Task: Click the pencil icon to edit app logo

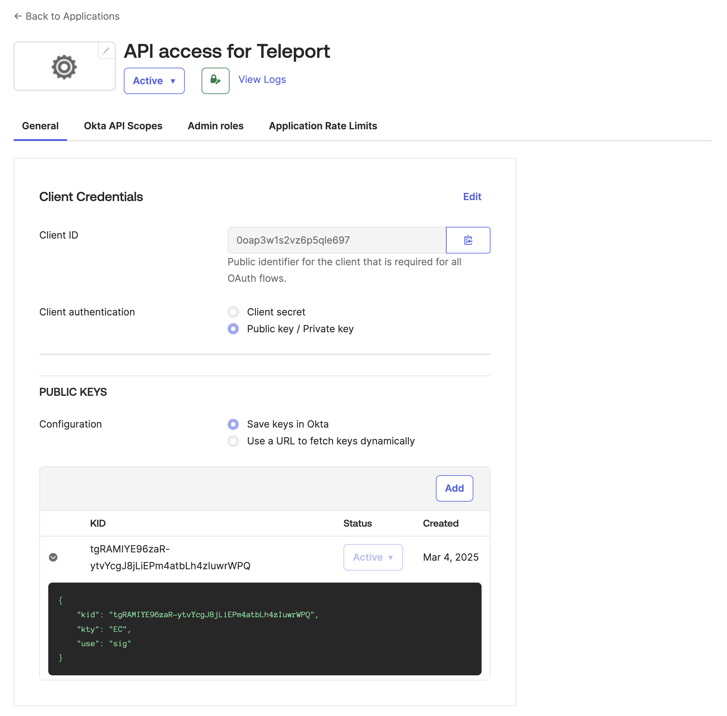Action: click(x=106, y=51)
